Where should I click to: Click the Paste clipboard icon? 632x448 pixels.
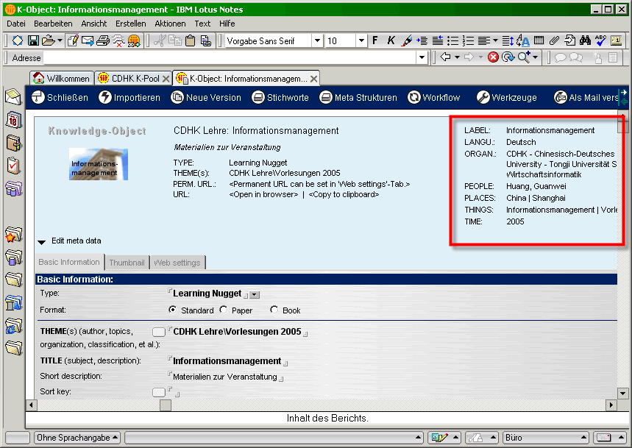pyautogui.click(x=191, y=40)
